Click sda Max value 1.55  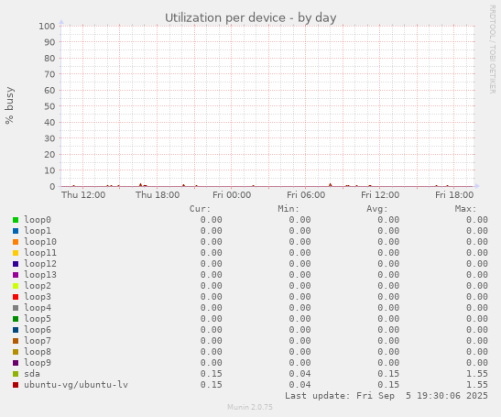[476, 374]
